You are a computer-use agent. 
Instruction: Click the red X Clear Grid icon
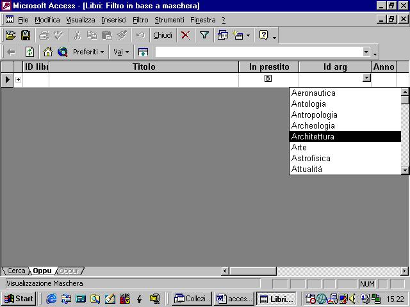tap(185, 35)
